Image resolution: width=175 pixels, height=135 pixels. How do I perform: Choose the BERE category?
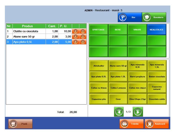pyautogui.click(x=118, y=29)
